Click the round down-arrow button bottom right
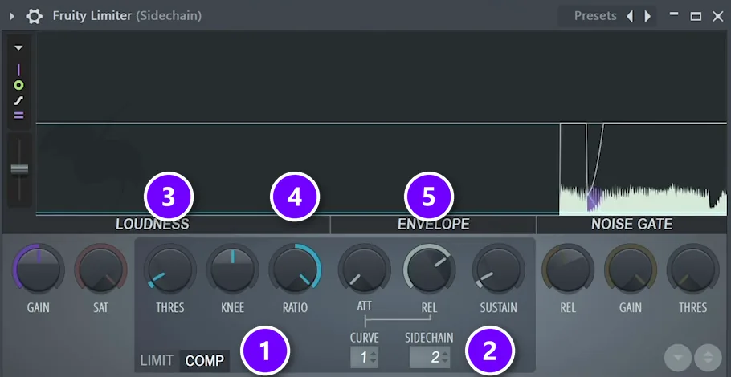 pos(678,358)
